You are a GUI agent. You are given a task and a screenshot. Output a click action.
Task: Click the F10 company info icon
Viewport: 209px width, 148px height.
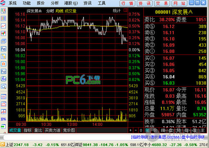tap(4, 49)
